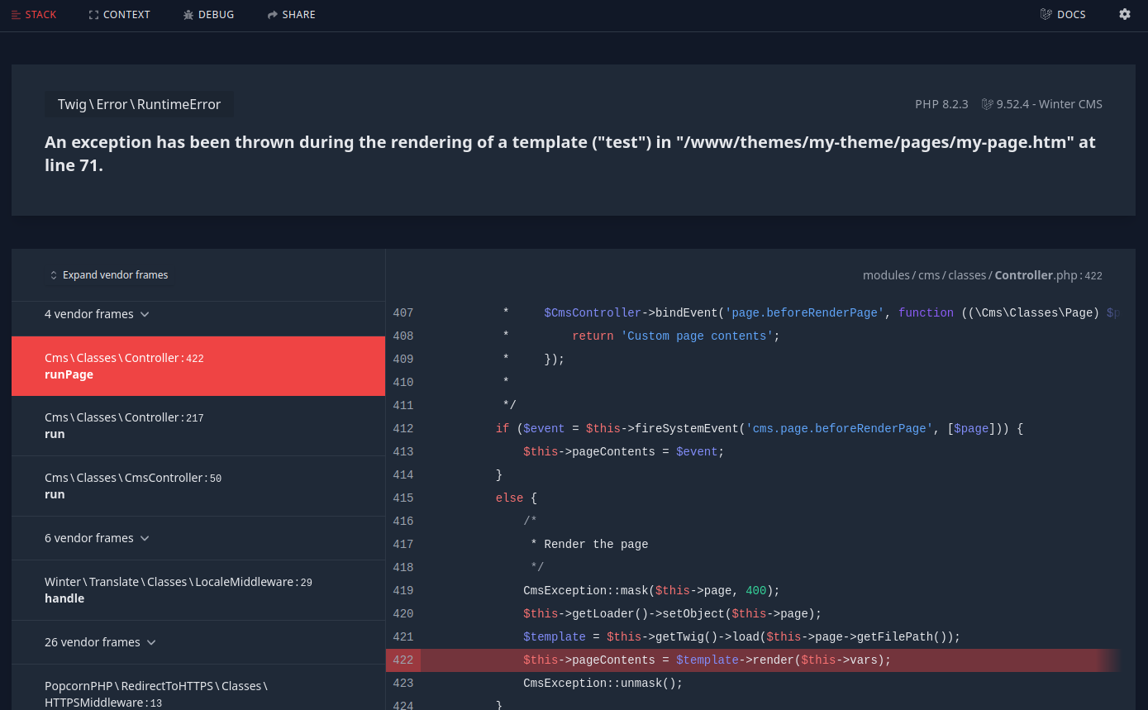Screen dimensions: 1148x710
Task: Click the Expand vendor frames button
Action: tap(108, 275)
